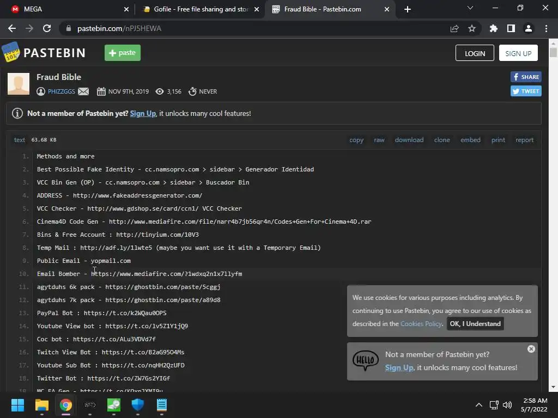558x418 pixels.
Task: Dismiss the Hello sign-up popup
Action: pos(531,349)
